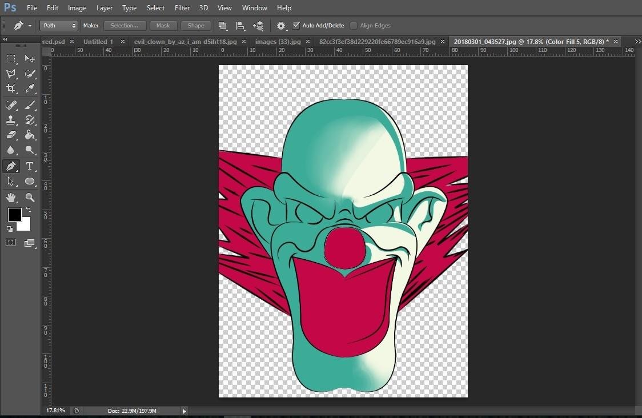The image size is (642, 418).
Task: Select the Hand tool
Action: (x=11, y=198)
